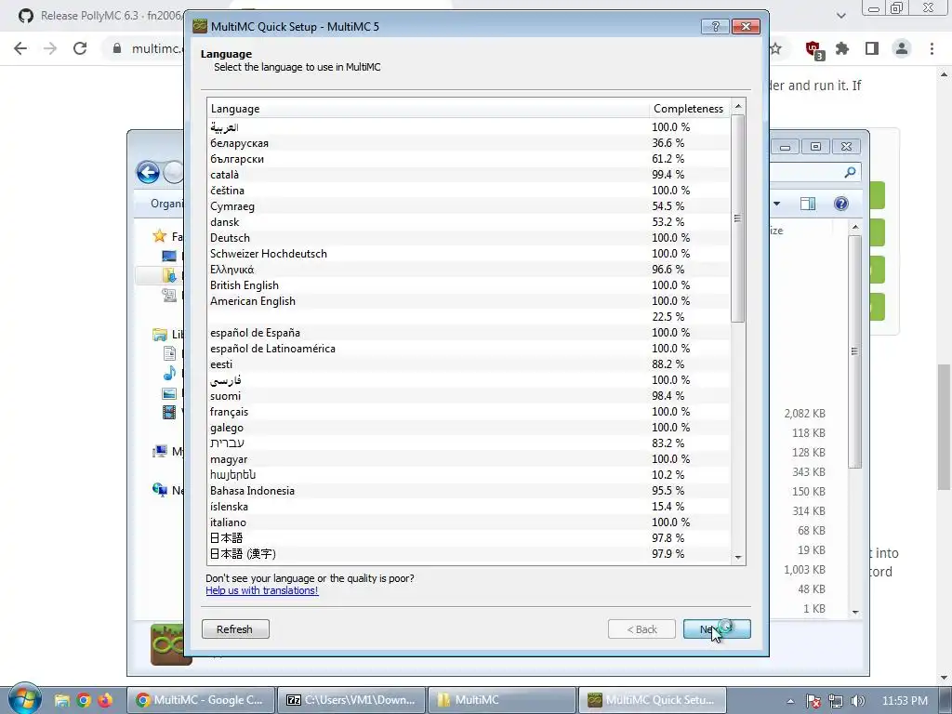This screenshot has width=952, height=714.
Task: Click the Completeness column header
Action: (x=690, y=109)
